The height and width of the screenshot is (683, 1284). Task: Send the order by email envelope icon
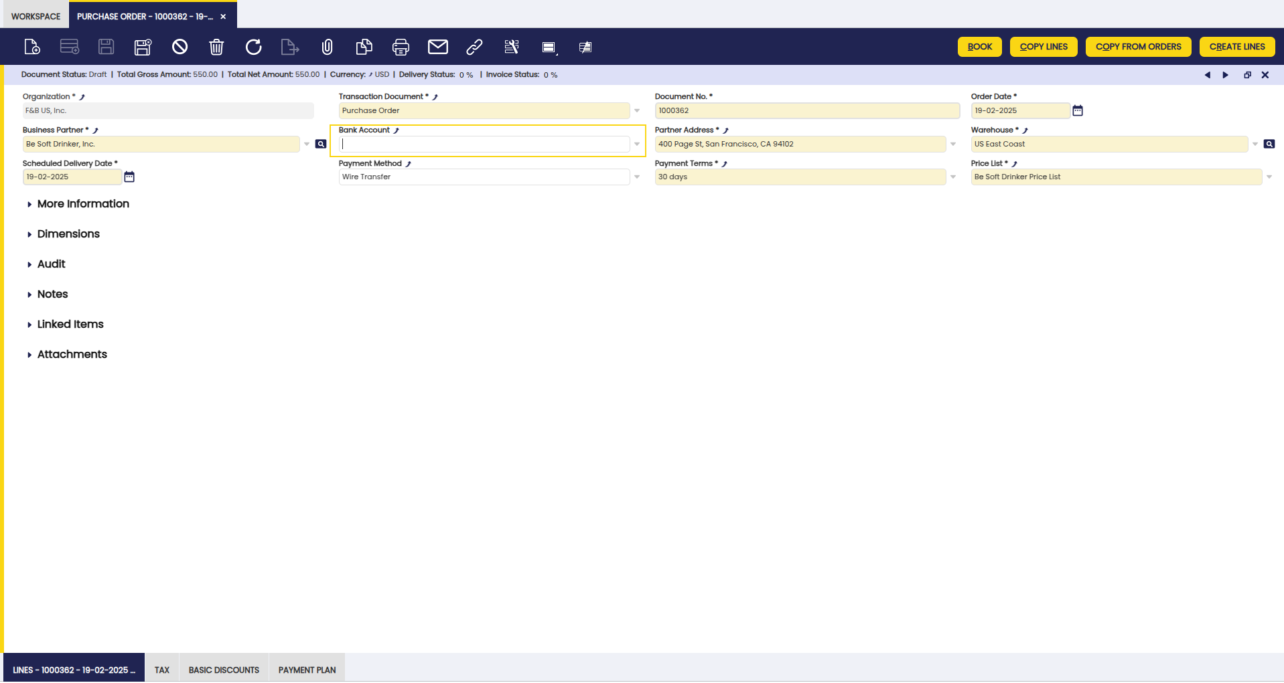point(438,47)
